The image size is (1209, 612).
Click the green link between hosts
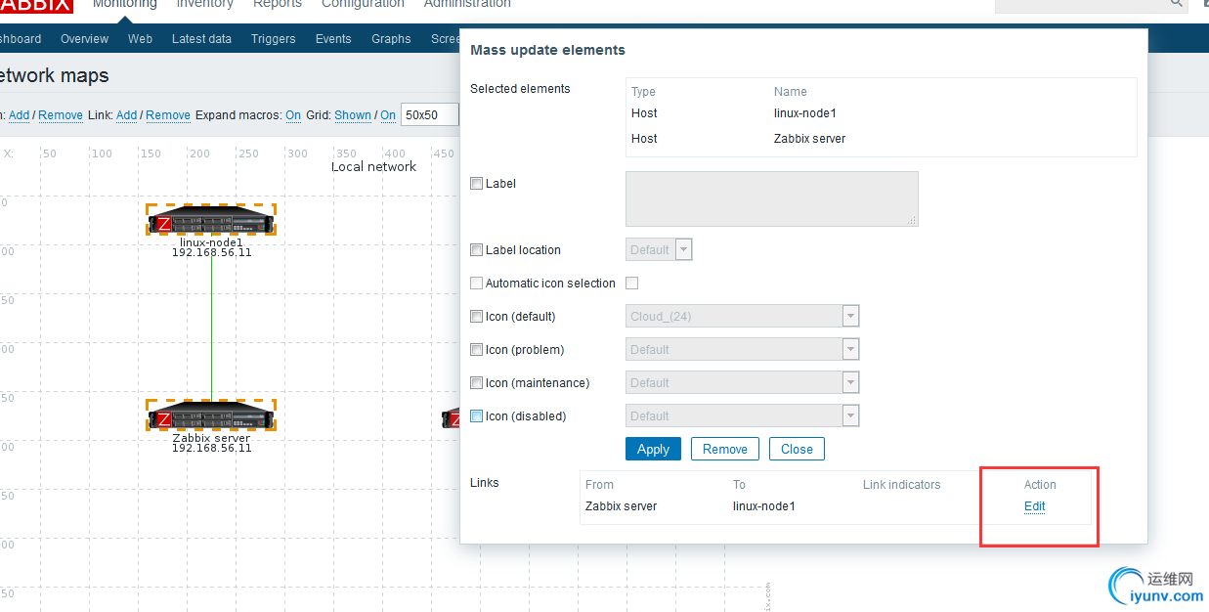[x=211, y=328]
